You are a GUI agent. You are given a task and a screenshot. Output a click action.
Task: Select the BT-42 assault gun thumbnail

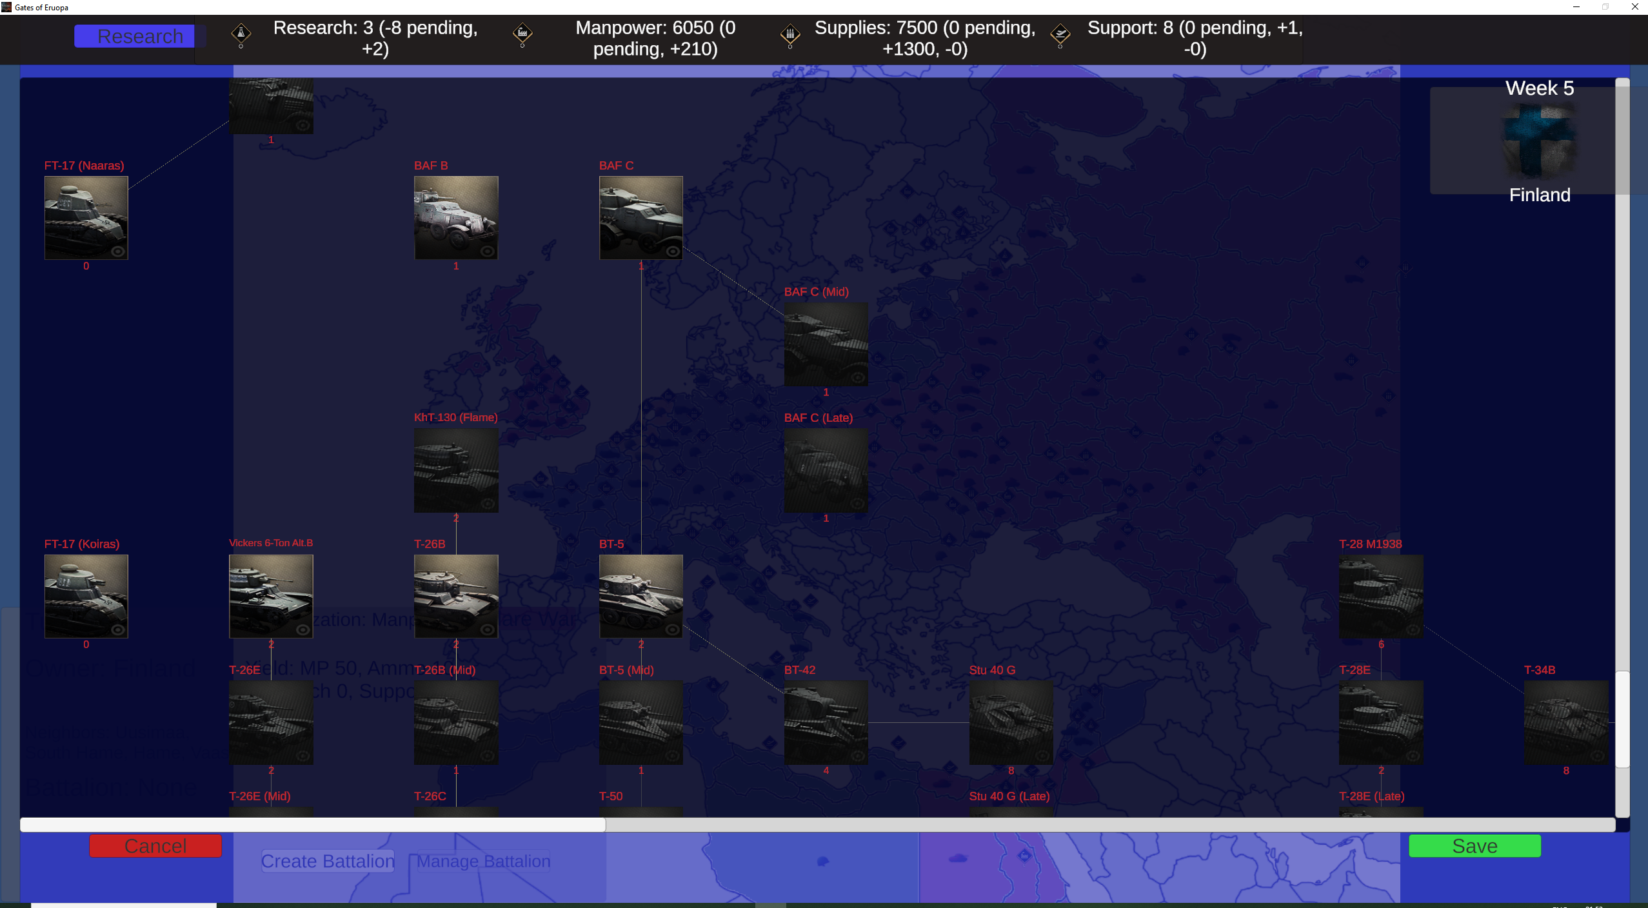point(826,722)
